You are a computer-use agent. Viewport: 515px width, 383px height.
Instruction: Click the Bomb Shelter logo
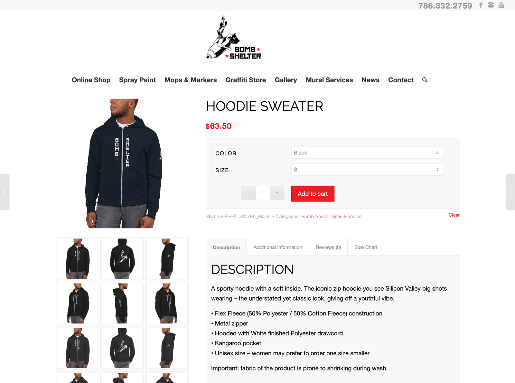pyautogui.click(x=234, y=38)
